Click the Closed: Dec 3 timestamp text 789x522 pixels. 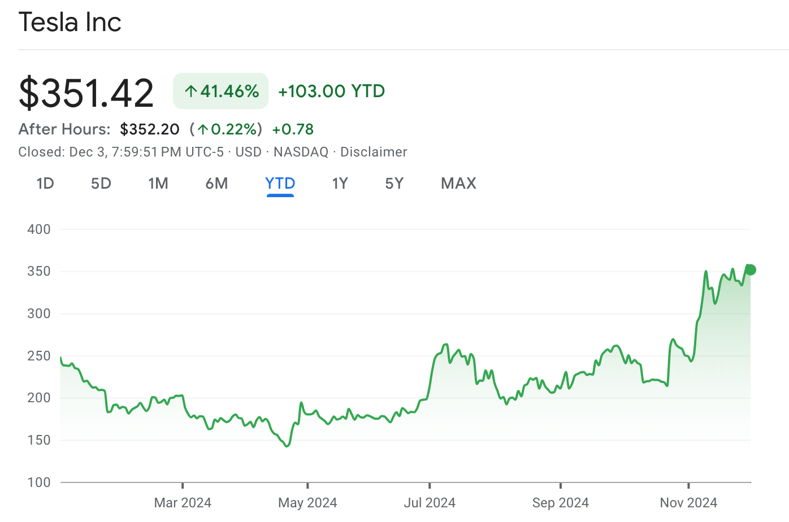click(121, 152)
